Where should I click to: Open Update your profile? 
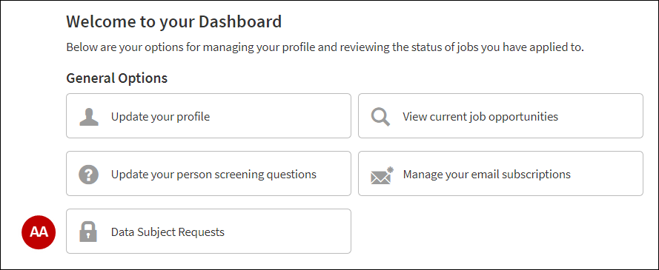pos(160,117)
